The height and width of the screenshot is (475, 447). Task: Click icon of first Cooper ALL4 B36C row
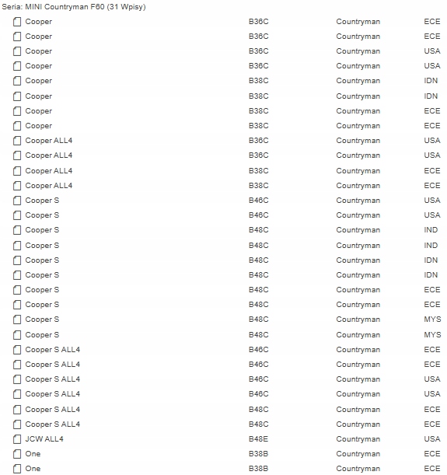click(17, 141)
